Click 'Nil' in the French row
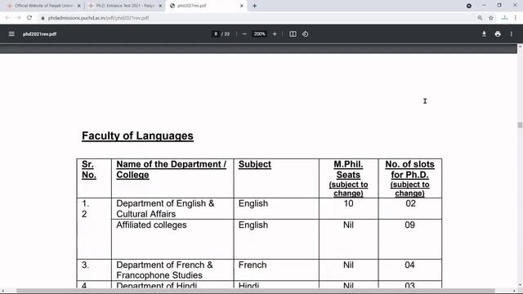The width and height of the screenshot is (523, 294). tap(348, 265)
